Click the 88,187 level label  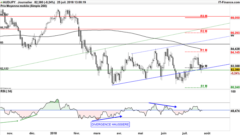(x=4, y=15)
